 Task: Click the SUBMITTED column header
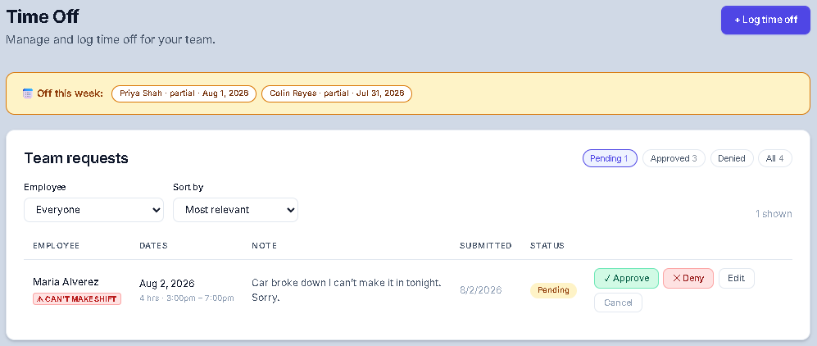486,245
